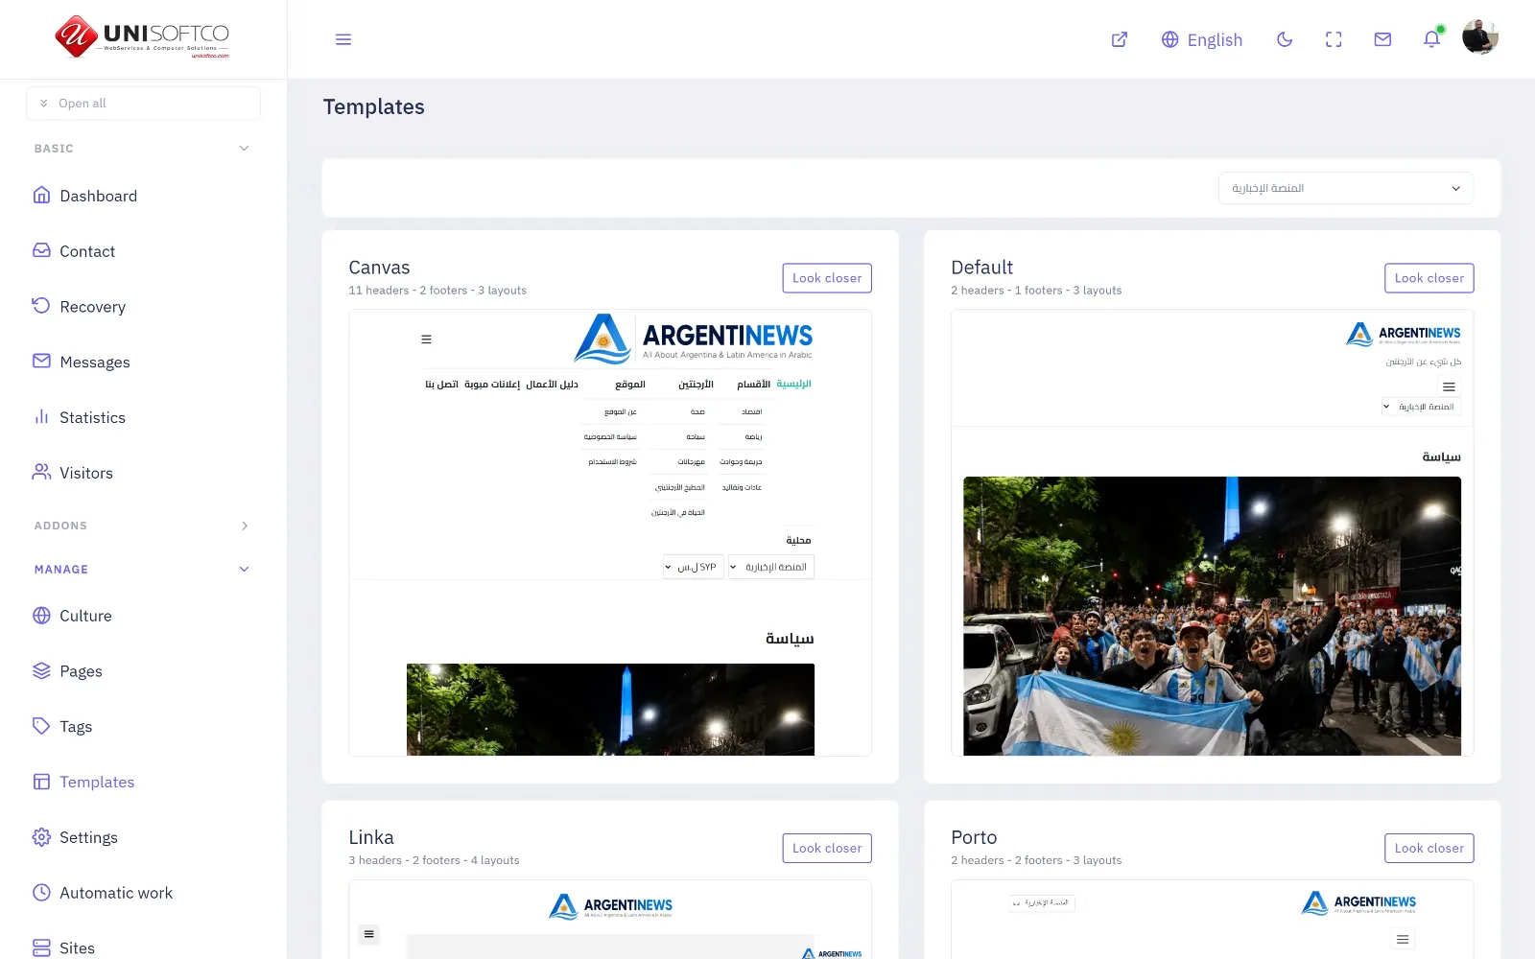Click Argentinews logo in Porto preview
This screenshot has width=1535, height=959.
1358,903
